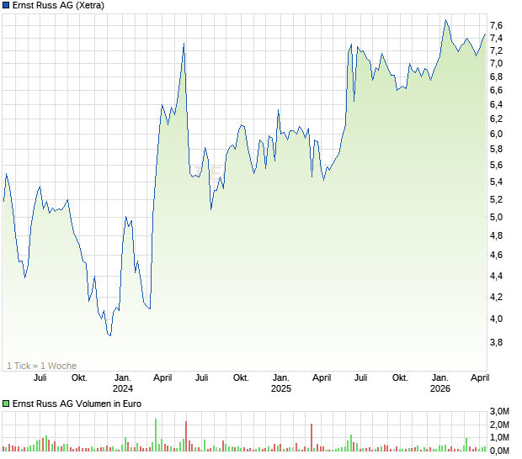522x459 pixels.
Task: Click the 'Jan. 2024' time axis label
Action: (123, 383)
